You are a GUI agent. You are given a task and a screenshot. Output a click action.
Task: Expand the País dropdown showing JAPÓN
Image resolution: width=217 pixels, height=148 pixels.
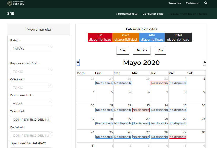31,48
